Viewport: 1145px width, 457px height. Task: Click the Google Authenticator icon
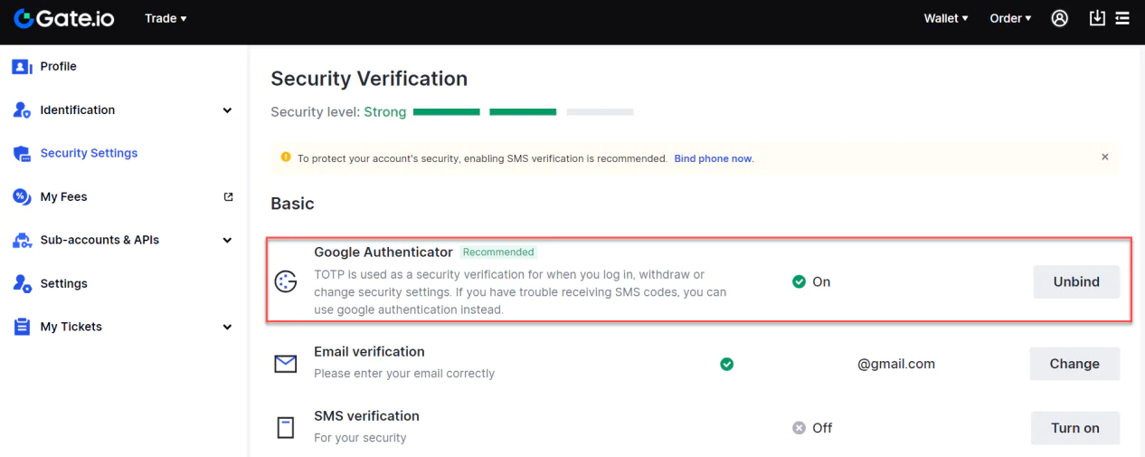(x=286, y=281)
